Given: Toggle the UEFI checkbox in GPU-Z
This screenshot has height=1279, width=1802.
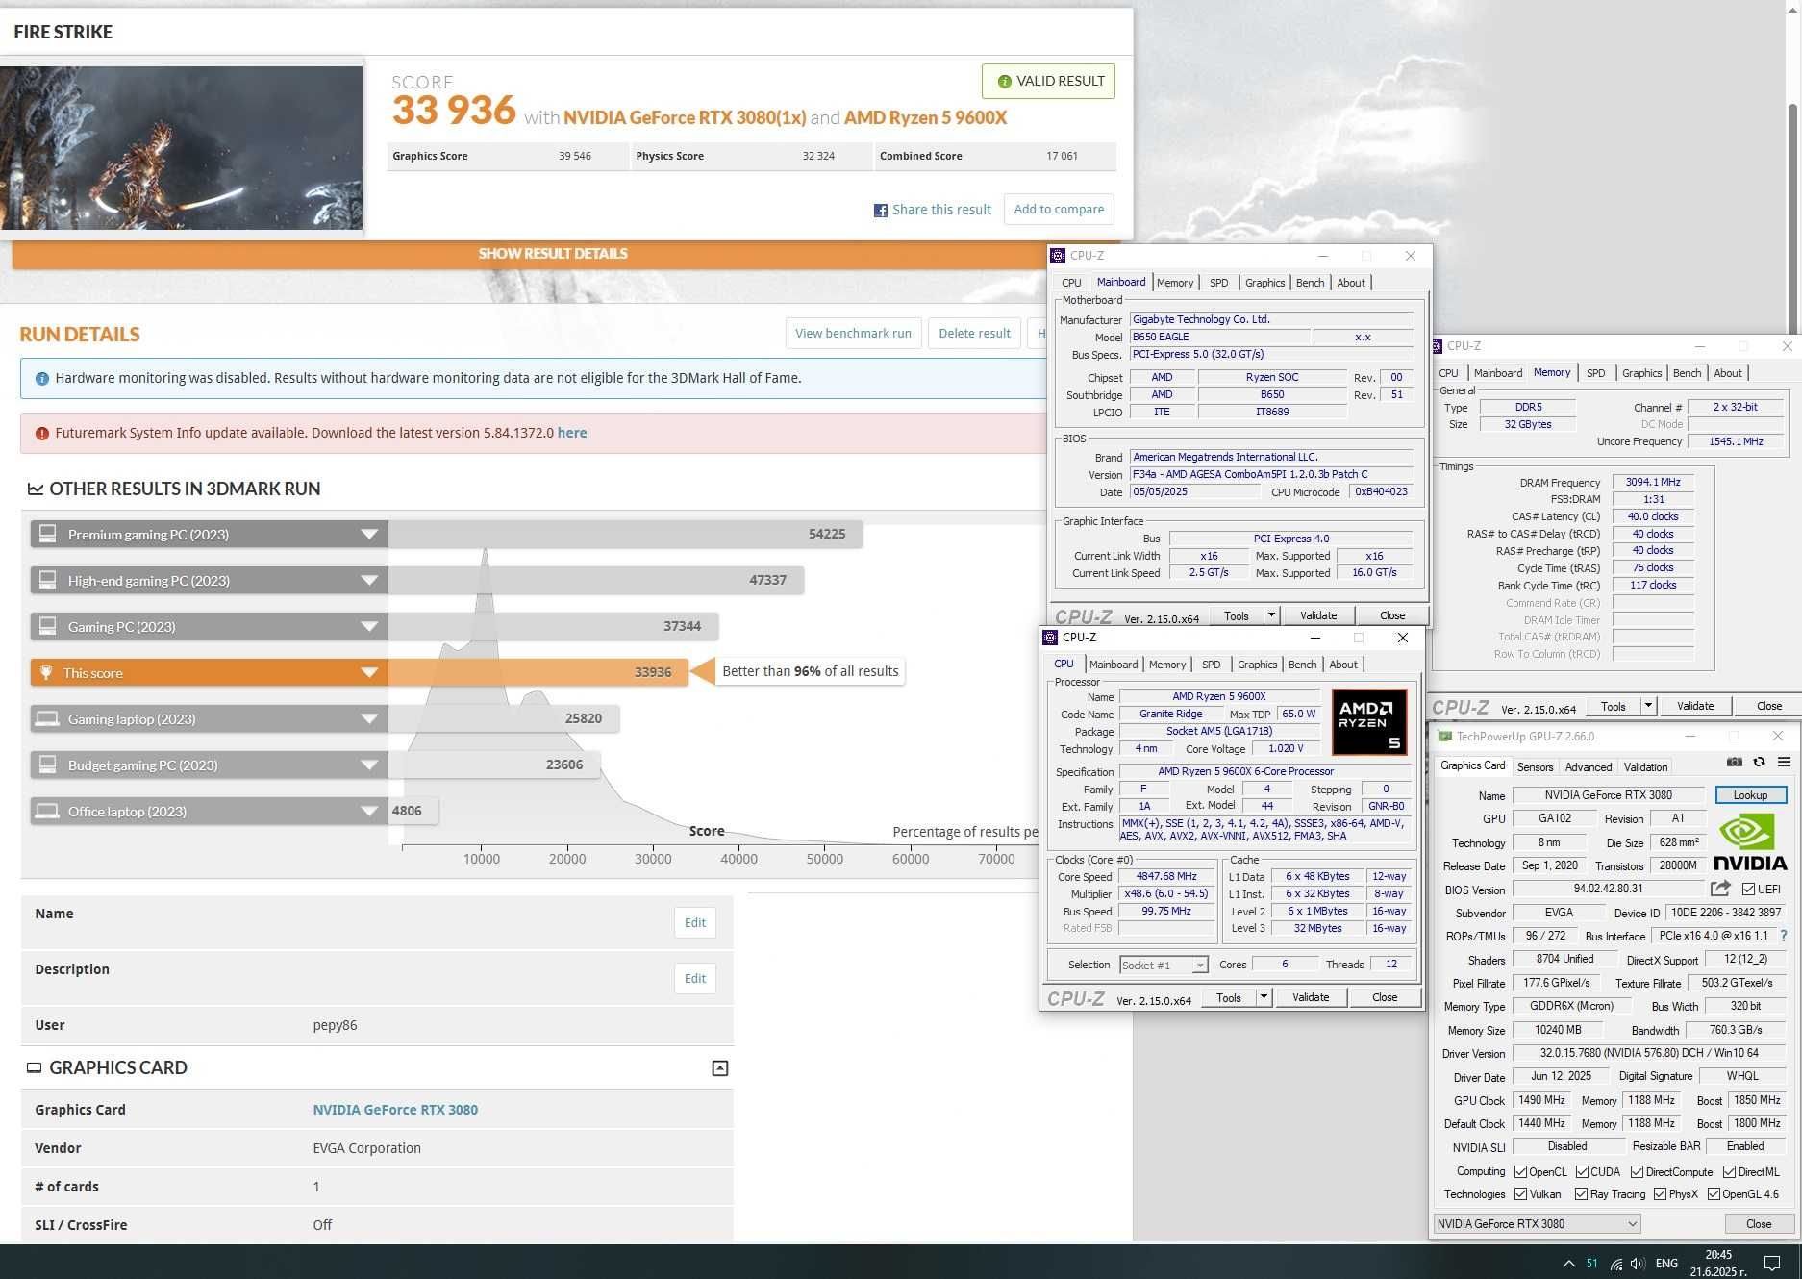Looking at the screenshot, I should pyautogui.click(x=1748, y=890).
